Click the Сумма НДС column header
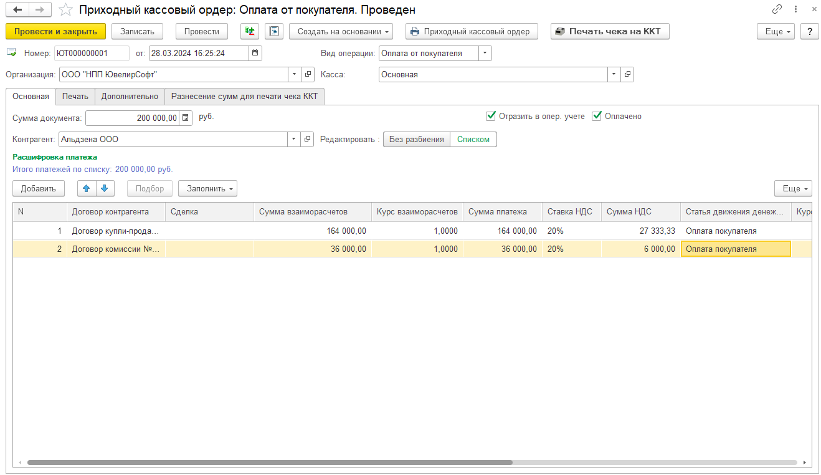 (x=641, y=212)
